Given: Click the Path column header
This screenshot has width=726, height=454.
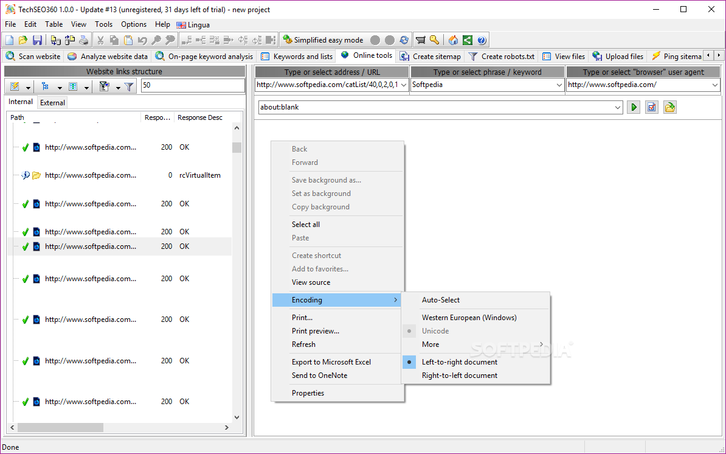Looking at the screenshot, I should [75, 117].
